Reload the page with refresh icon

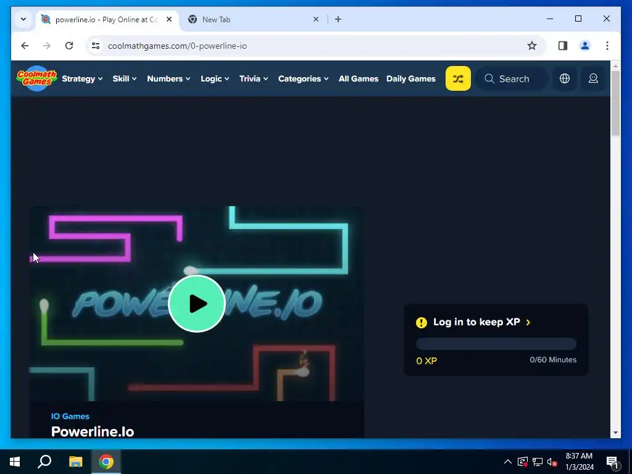click(69, 46)
